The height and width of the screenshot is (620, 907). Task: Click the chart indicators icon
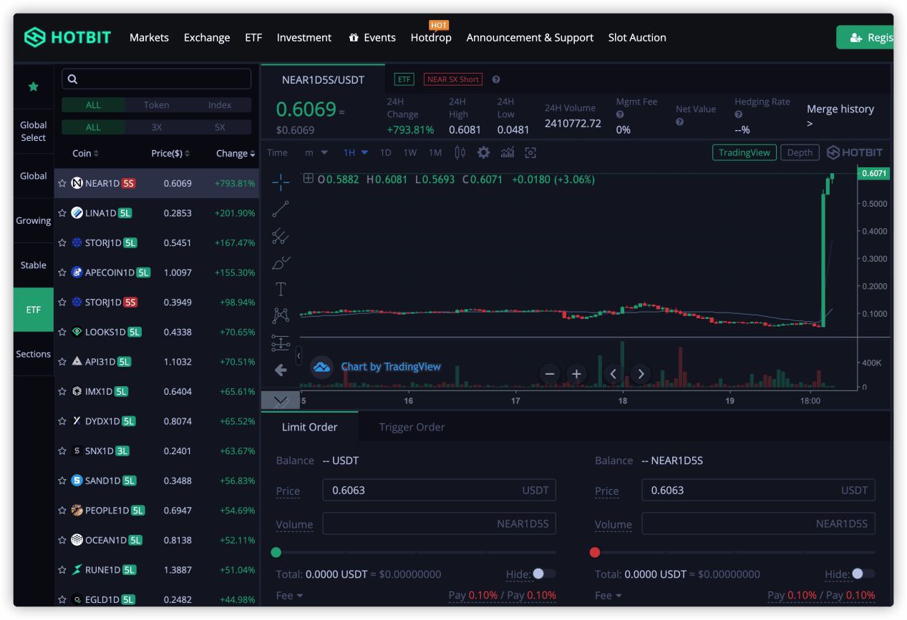click(508, 152)
